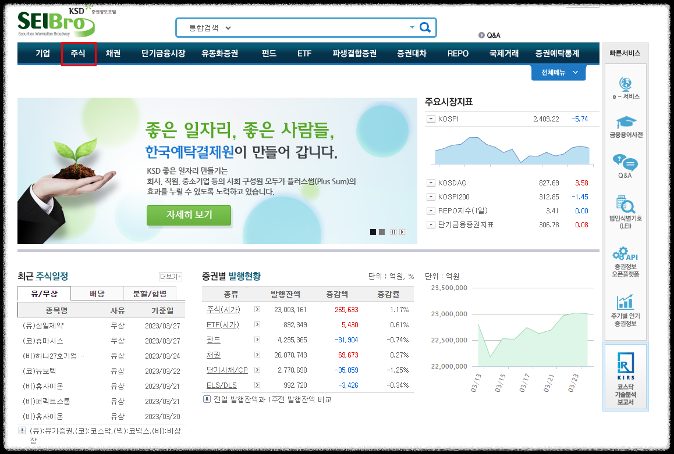
Task: Click arrow icon next to ETF(시가)
Action: (257, 324)
